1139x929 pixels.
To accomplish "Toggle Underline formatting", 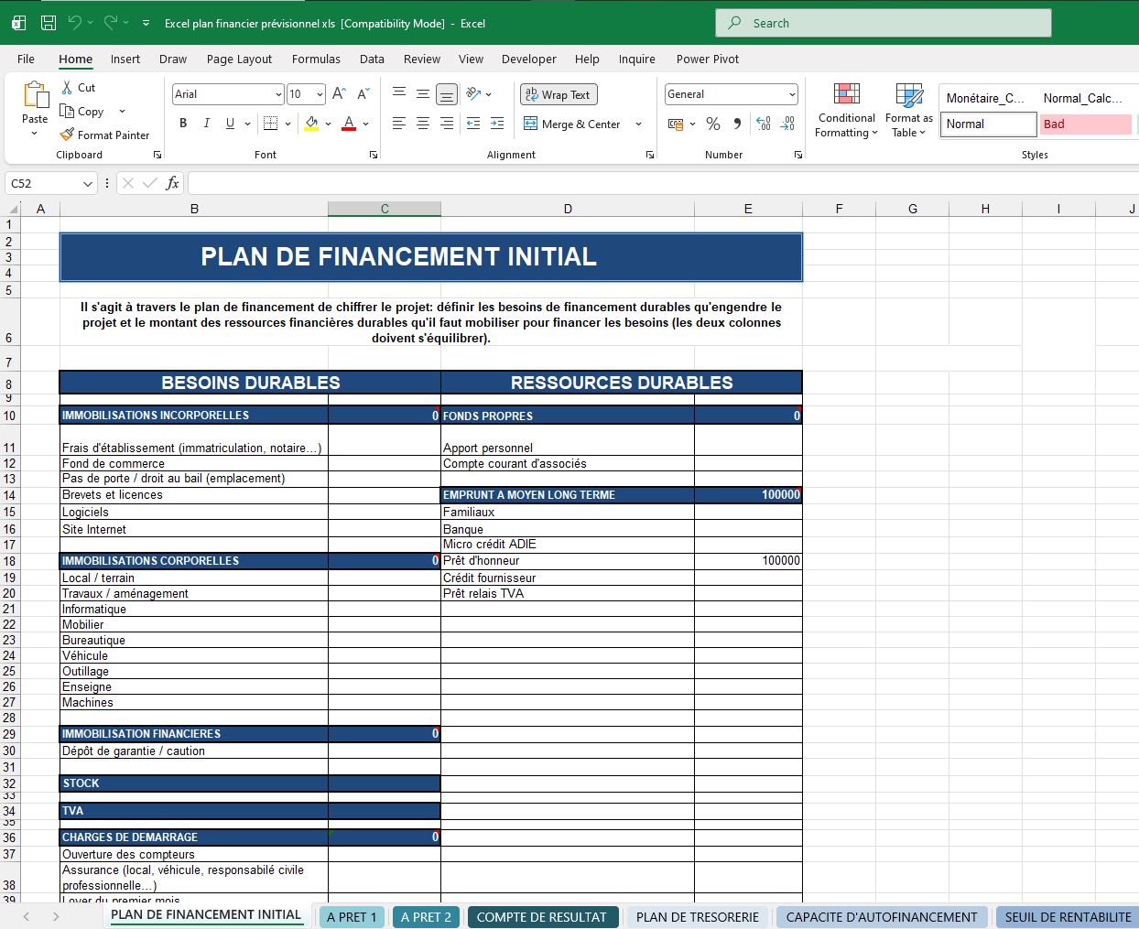I will tap(230, 124).
